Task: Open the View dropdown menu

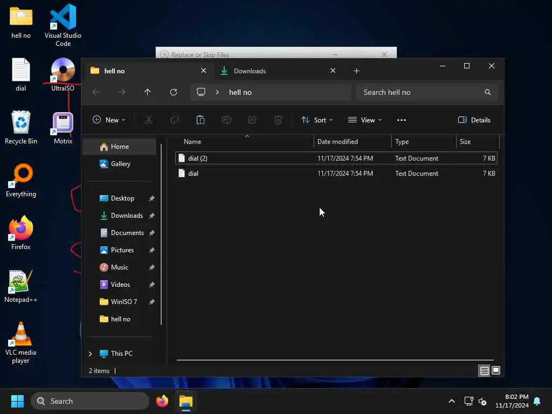Action: 365,120
